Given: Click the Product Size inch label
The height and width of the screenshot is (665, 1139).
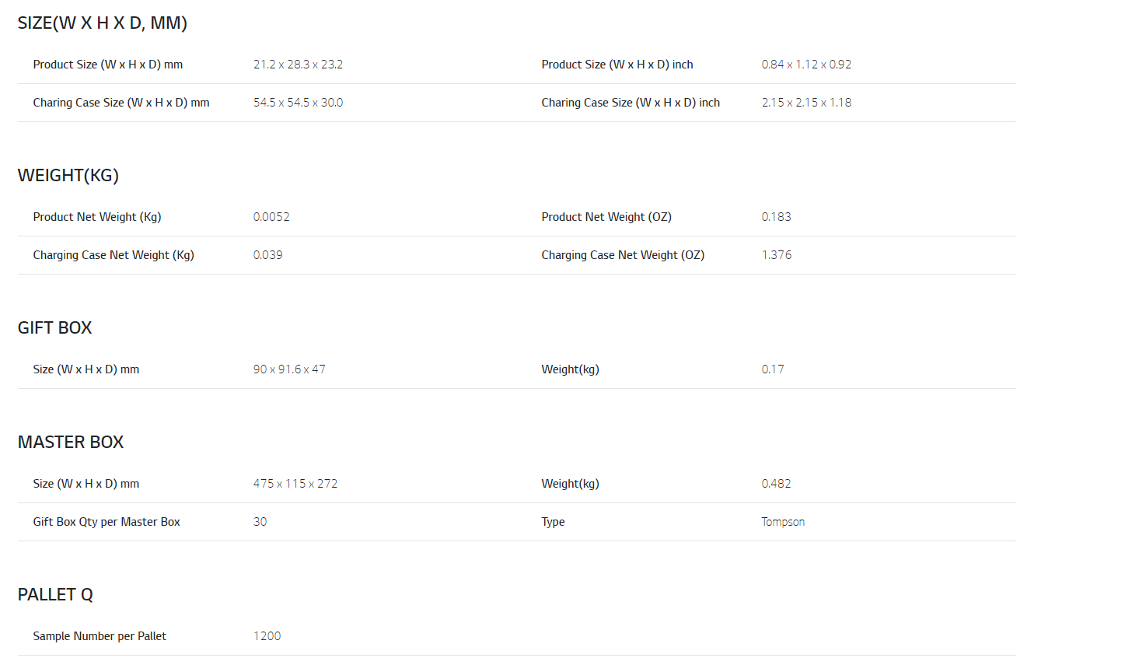Looking at the screenshot, I should pos(617,65).
